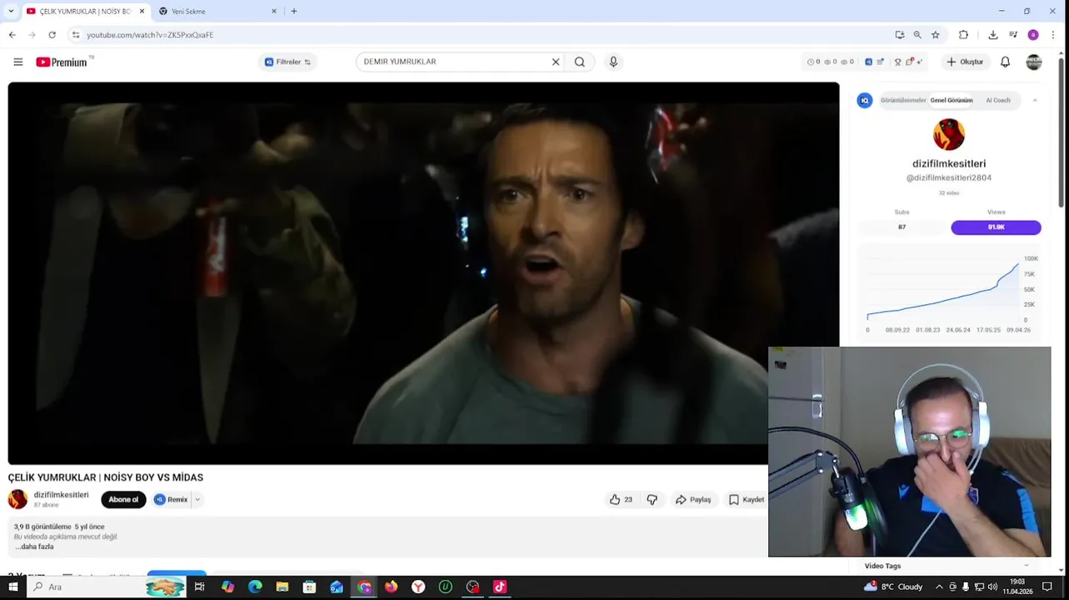Collapse the vidIQ panel with the chevron

tap(1035, 100)
